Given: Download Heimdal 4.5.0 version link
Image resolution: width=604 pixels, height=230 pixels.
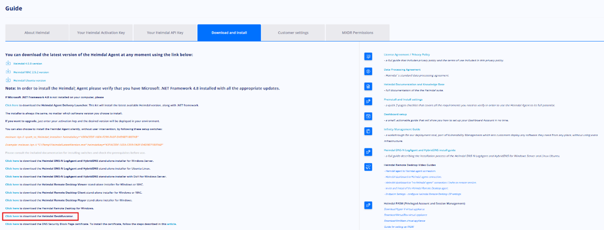Looking at the screenshot, I should click(28, 64).
